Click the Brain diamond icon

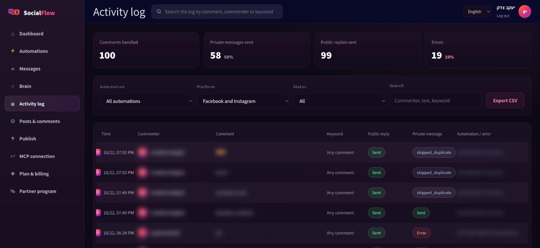point(13,86)
